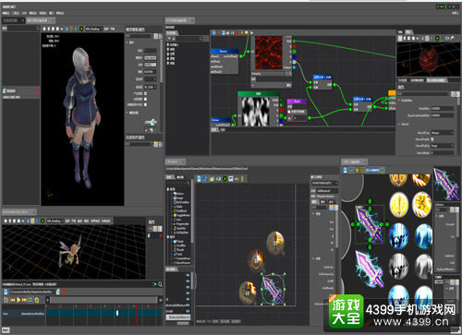
Task: Click green arrow icon next to the magnifier
Action: pos(155,284)
